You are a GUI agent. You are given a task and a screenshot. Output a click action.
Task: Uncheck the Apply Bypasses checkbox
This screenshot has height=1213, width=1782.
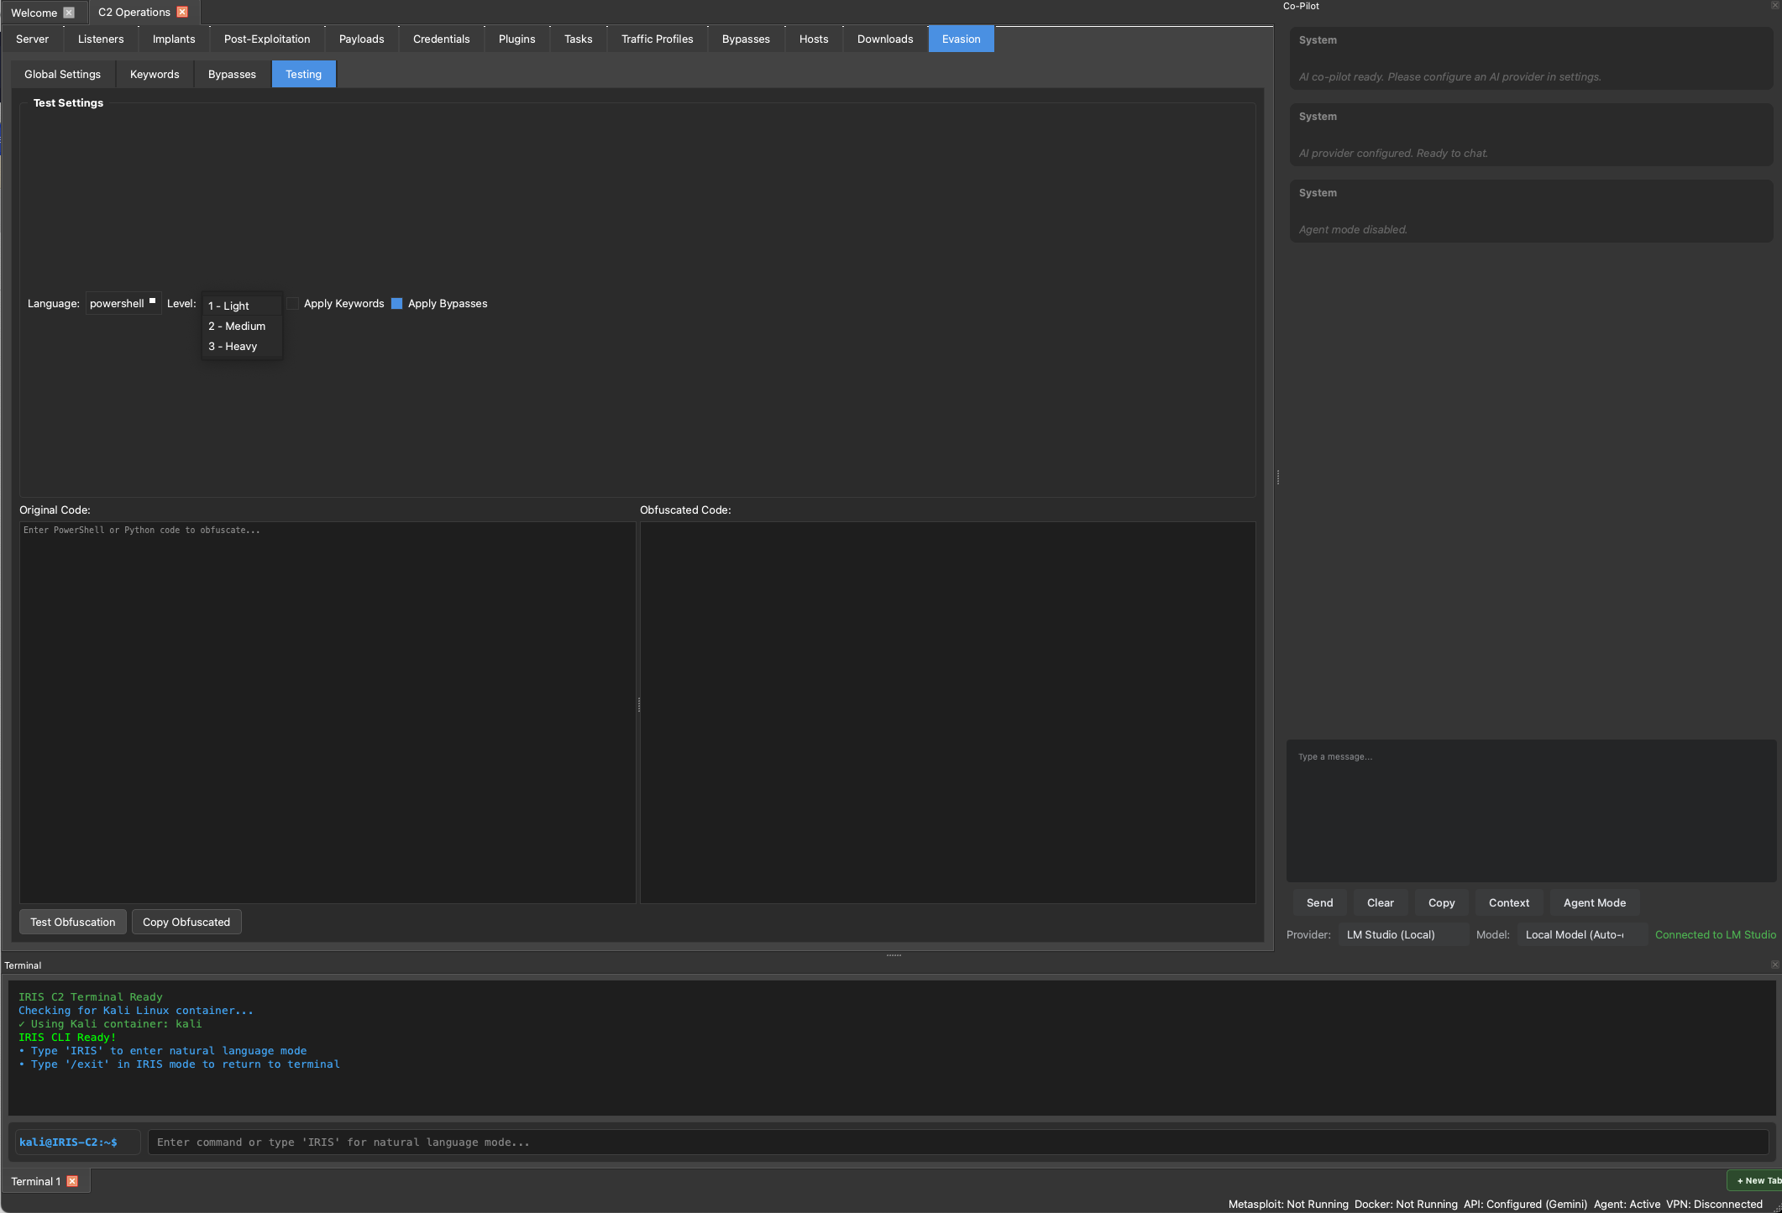[x=397, y=303]
